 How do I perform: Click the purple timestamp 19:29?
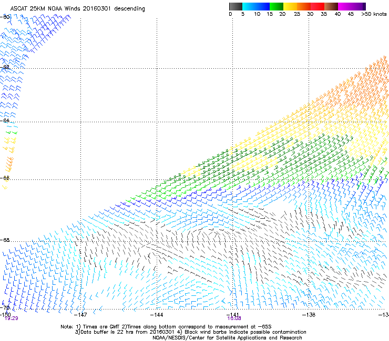click(x=12, y=318)
